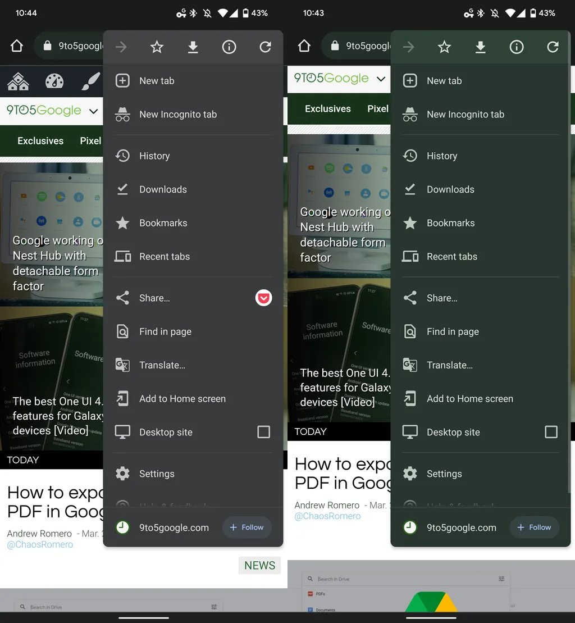The width and height of the screenshot is (575, 623).
Task: Tap the History clock icon in the left menu
Action: click(122, 156)
